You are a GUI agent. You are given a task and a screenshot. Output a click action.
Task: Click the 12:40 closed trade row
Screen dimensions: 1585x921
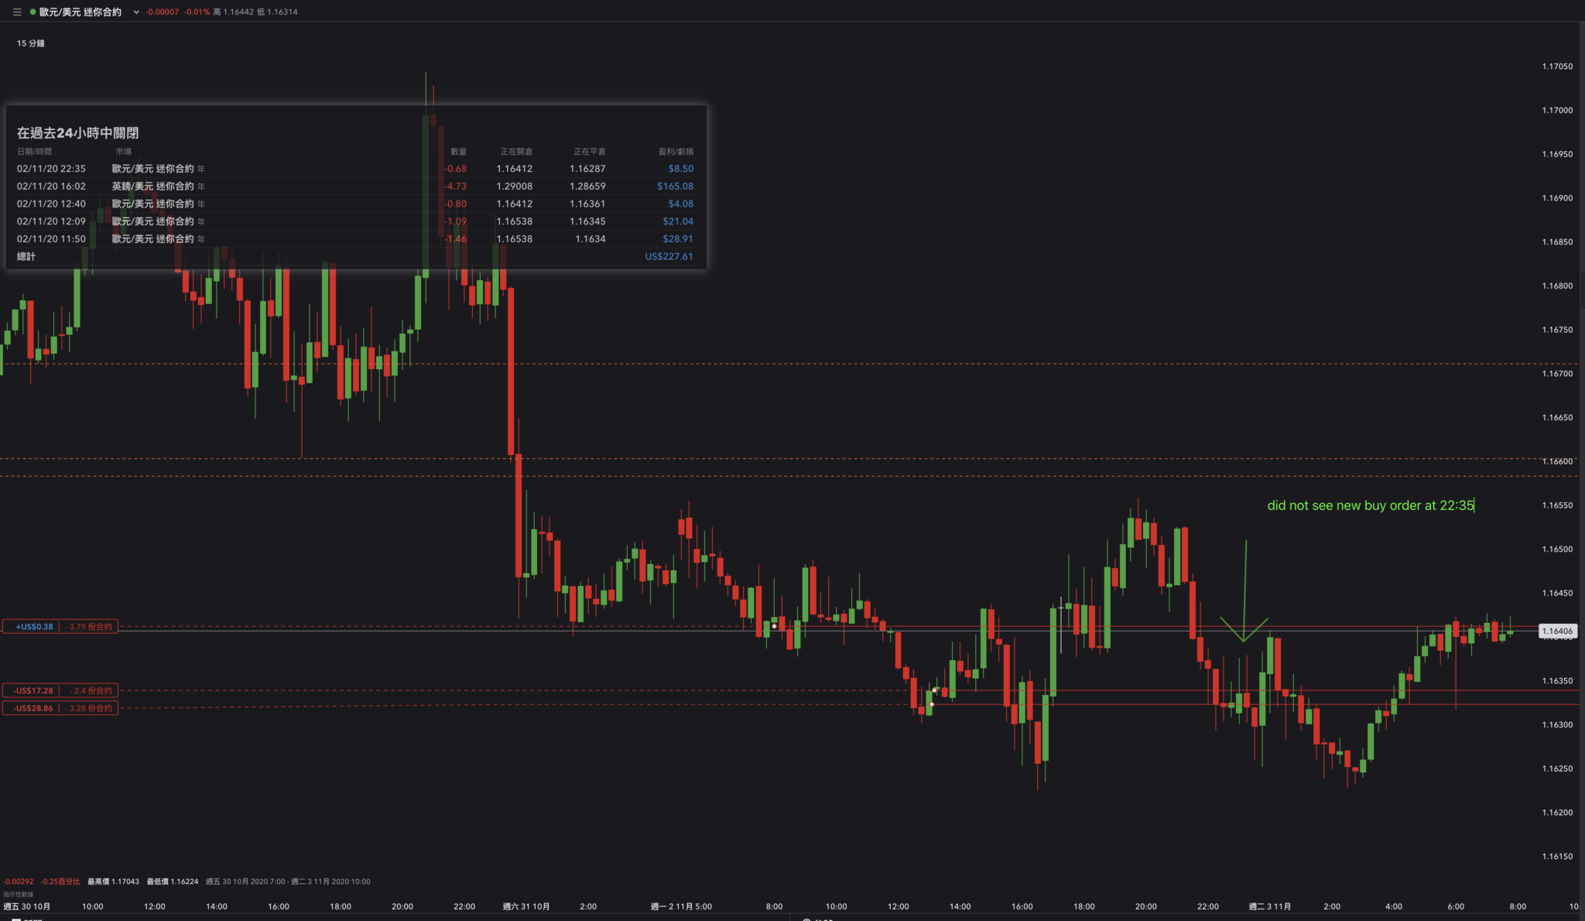pyautogui.click(x=51, y=204)
